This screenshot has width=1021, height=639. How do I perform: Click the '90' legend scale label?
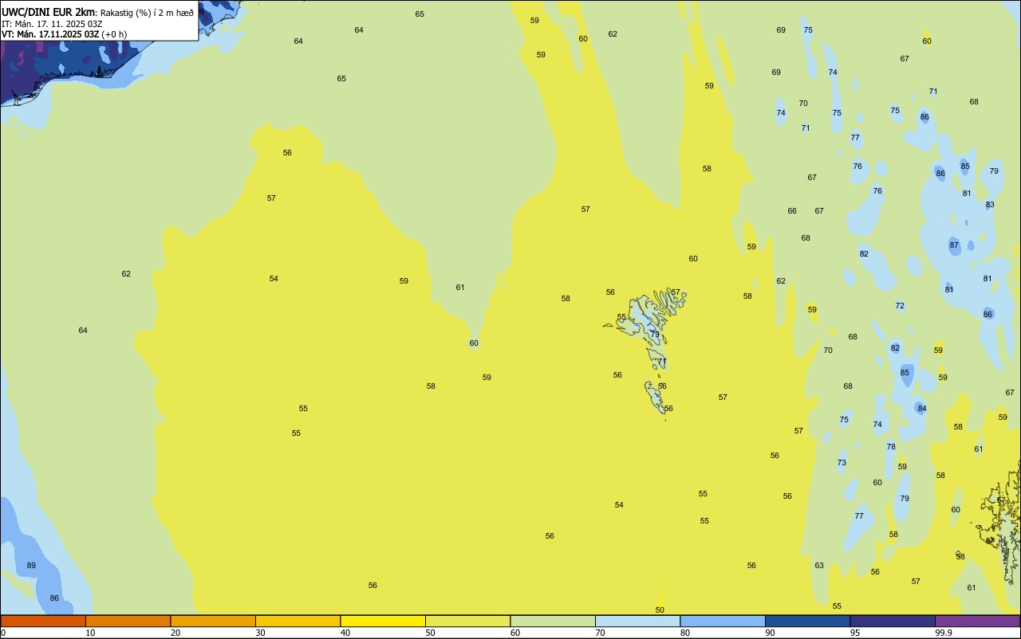[x=771, y=633]
